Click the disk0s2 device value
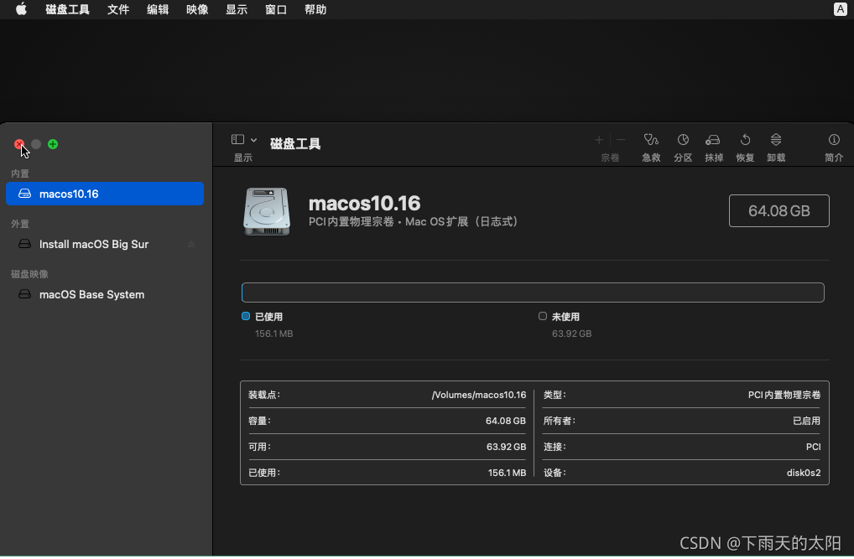Image resolution: width=854 pixels, height=559 pixels. click(x=804, y=473)
